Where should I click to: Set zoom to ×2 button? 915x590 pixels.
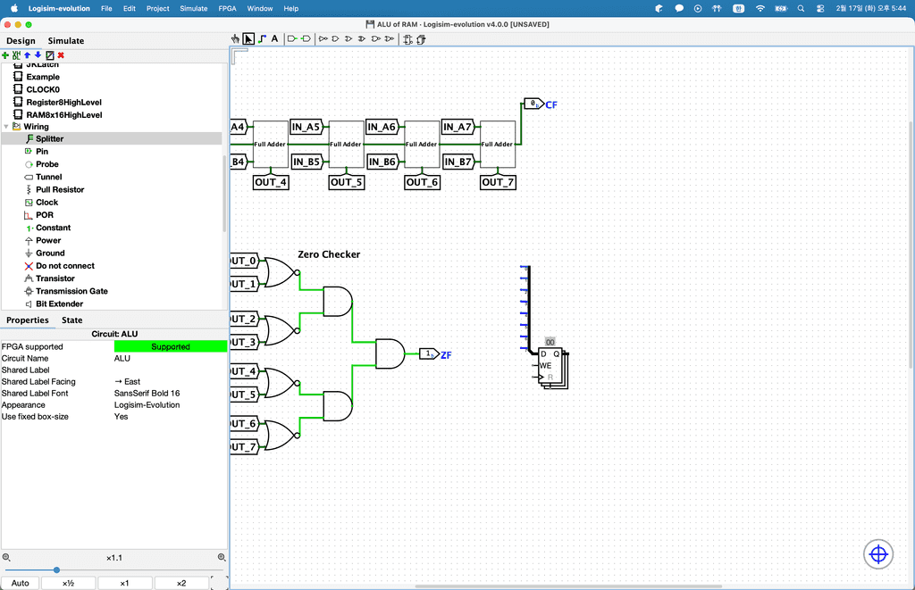click(181, 583)
